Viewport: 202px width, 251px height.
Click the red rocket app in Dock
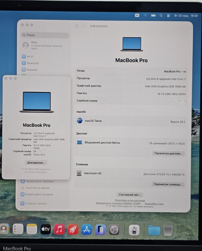click(x=73, y=229)
